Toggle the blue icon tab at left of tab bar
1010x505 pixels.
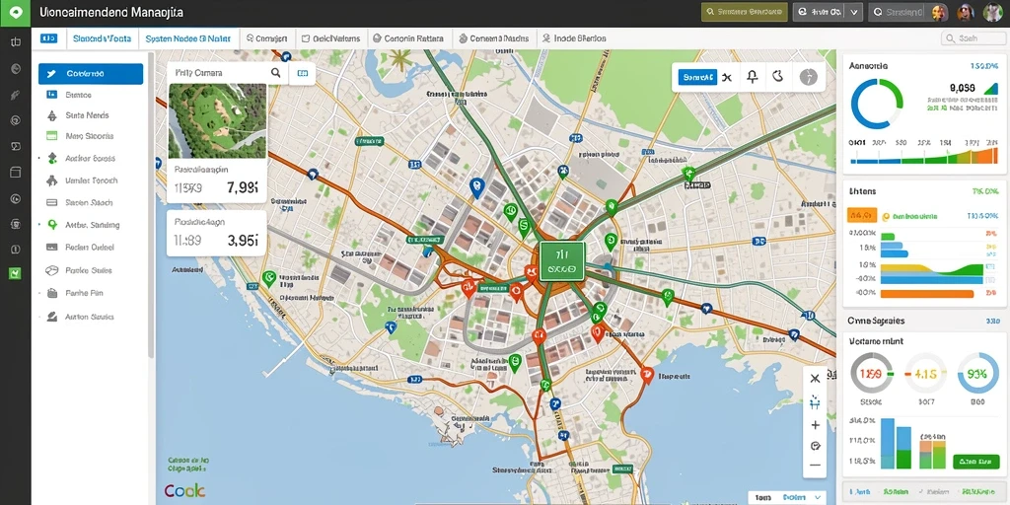pyautogui.click(x=48, y=38)
